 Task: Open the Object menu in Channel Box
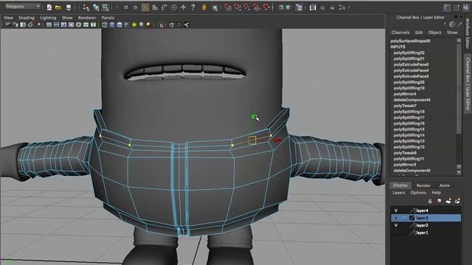[x=434, y=32]
